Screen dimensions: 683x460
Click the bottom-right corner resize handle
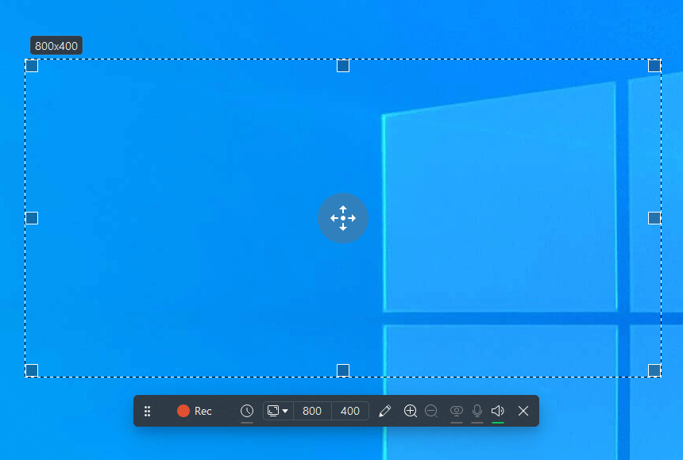654,370
